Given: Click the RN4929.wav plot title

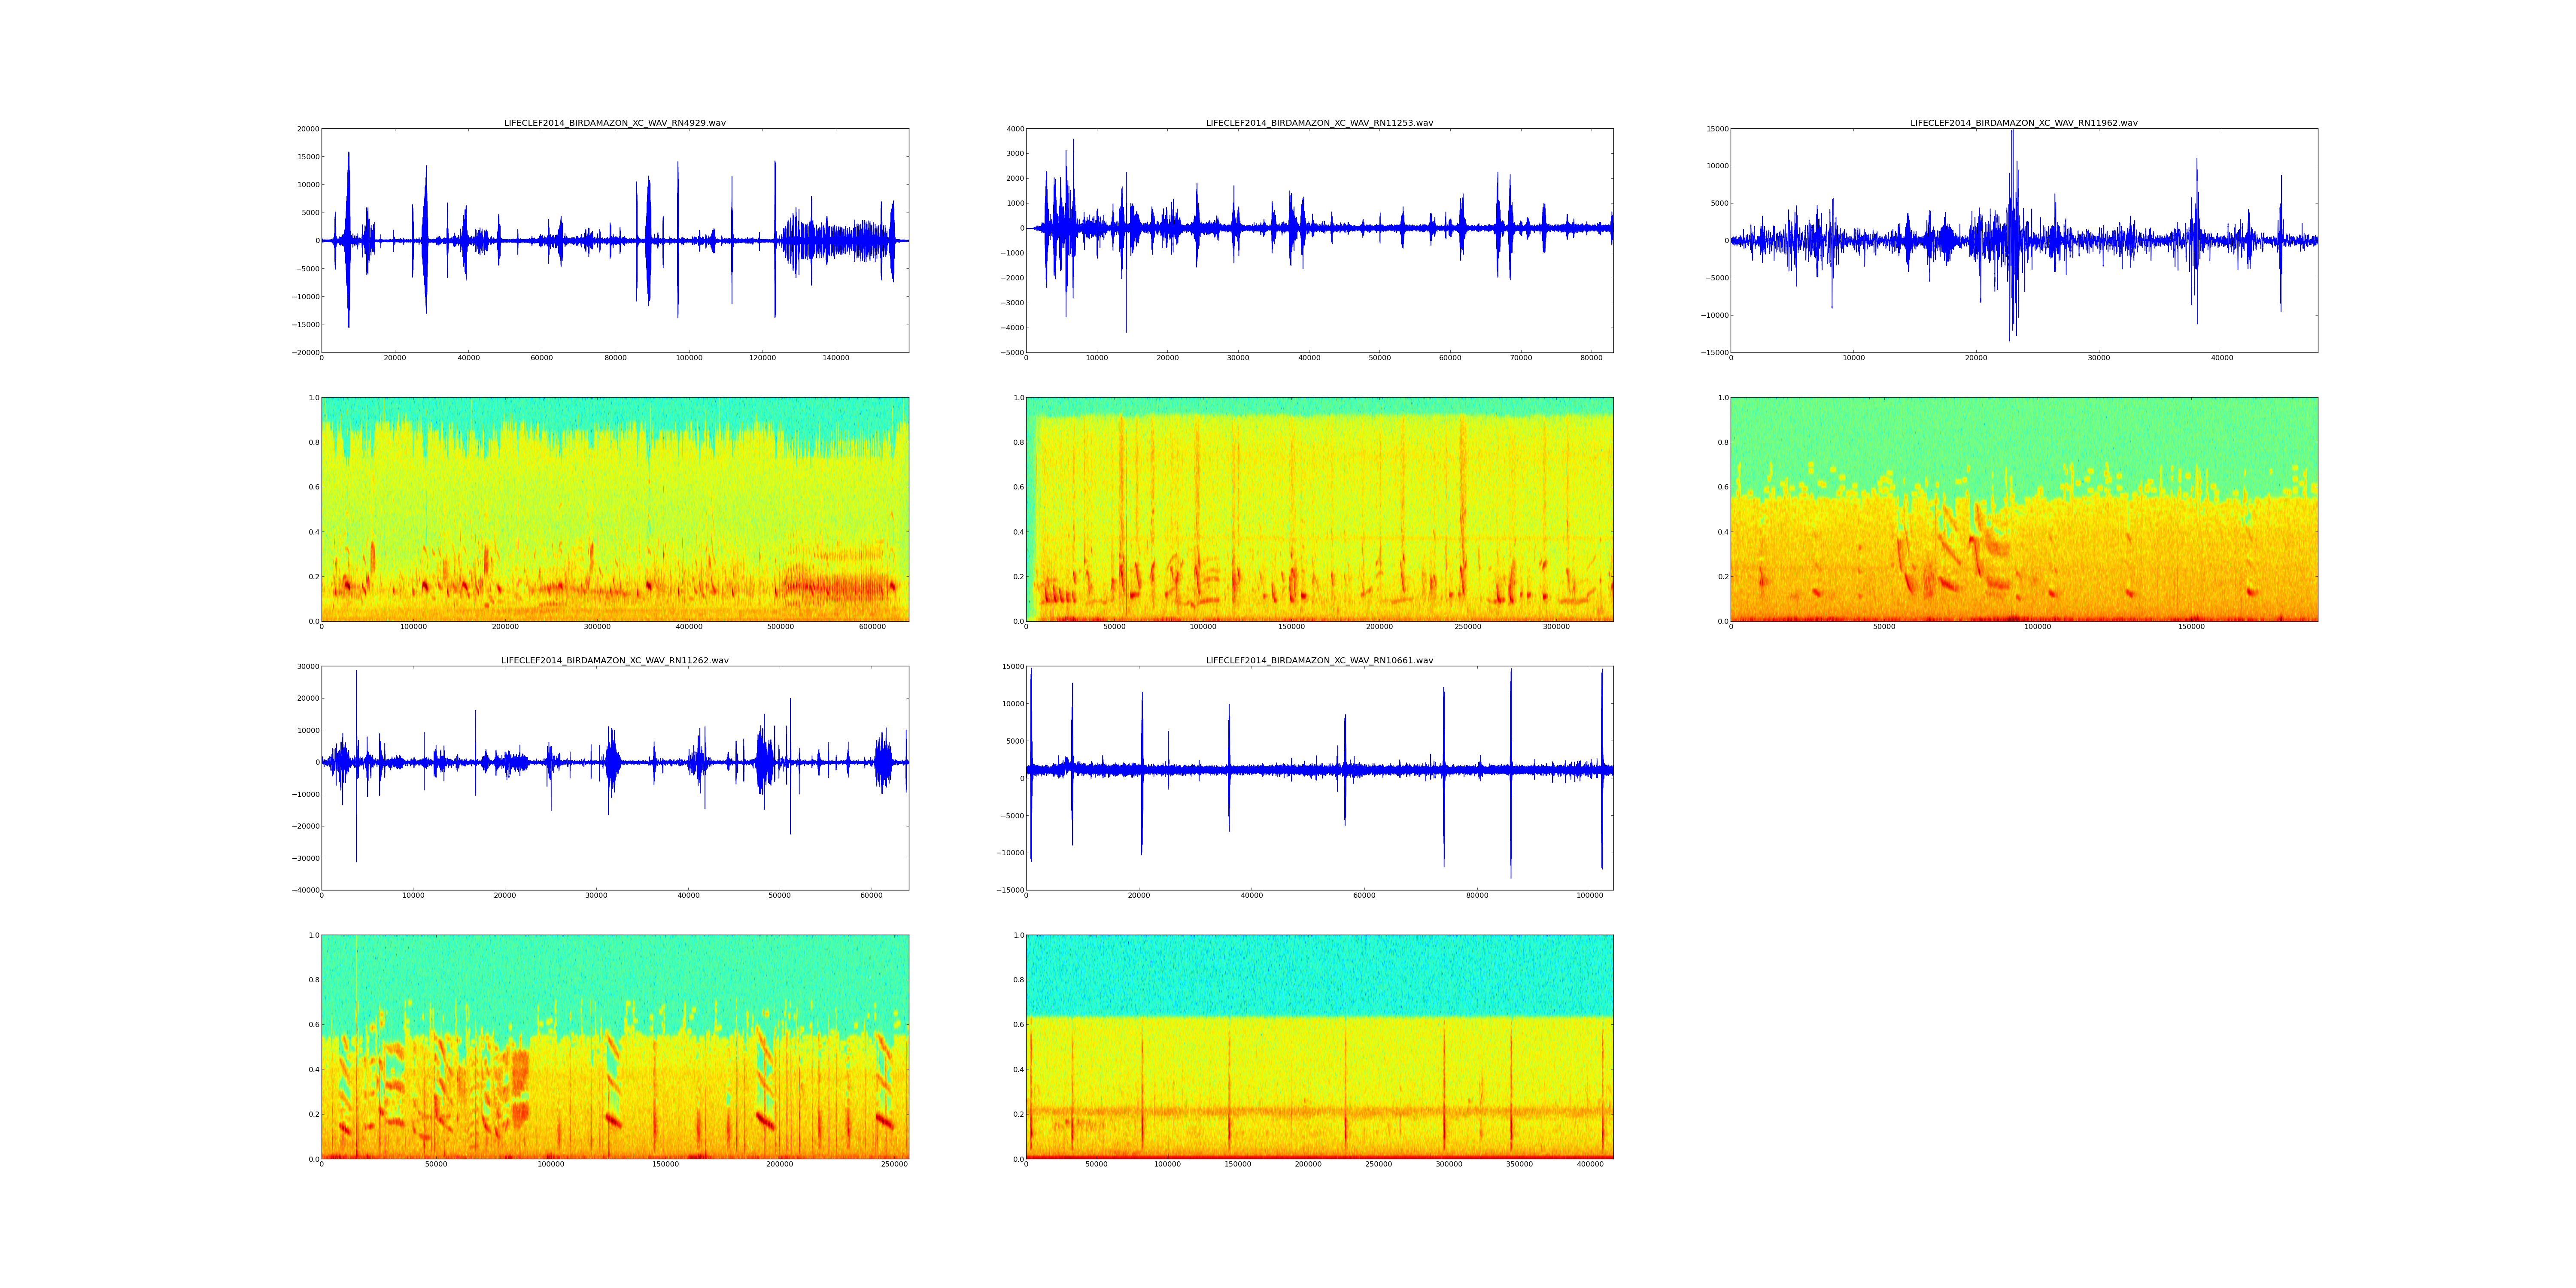Looking at the screenshot, I should [x=614, y=123].
